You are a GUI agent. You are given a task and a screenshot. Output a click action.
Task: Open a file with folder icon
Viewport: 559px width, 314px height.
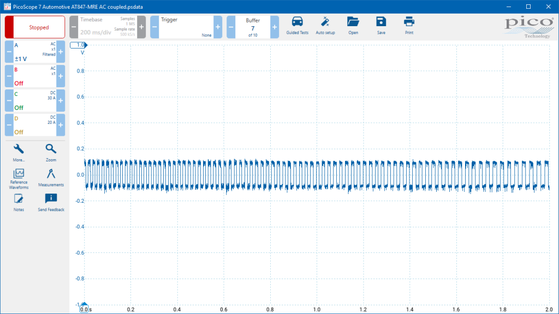[x=353, y=26]
